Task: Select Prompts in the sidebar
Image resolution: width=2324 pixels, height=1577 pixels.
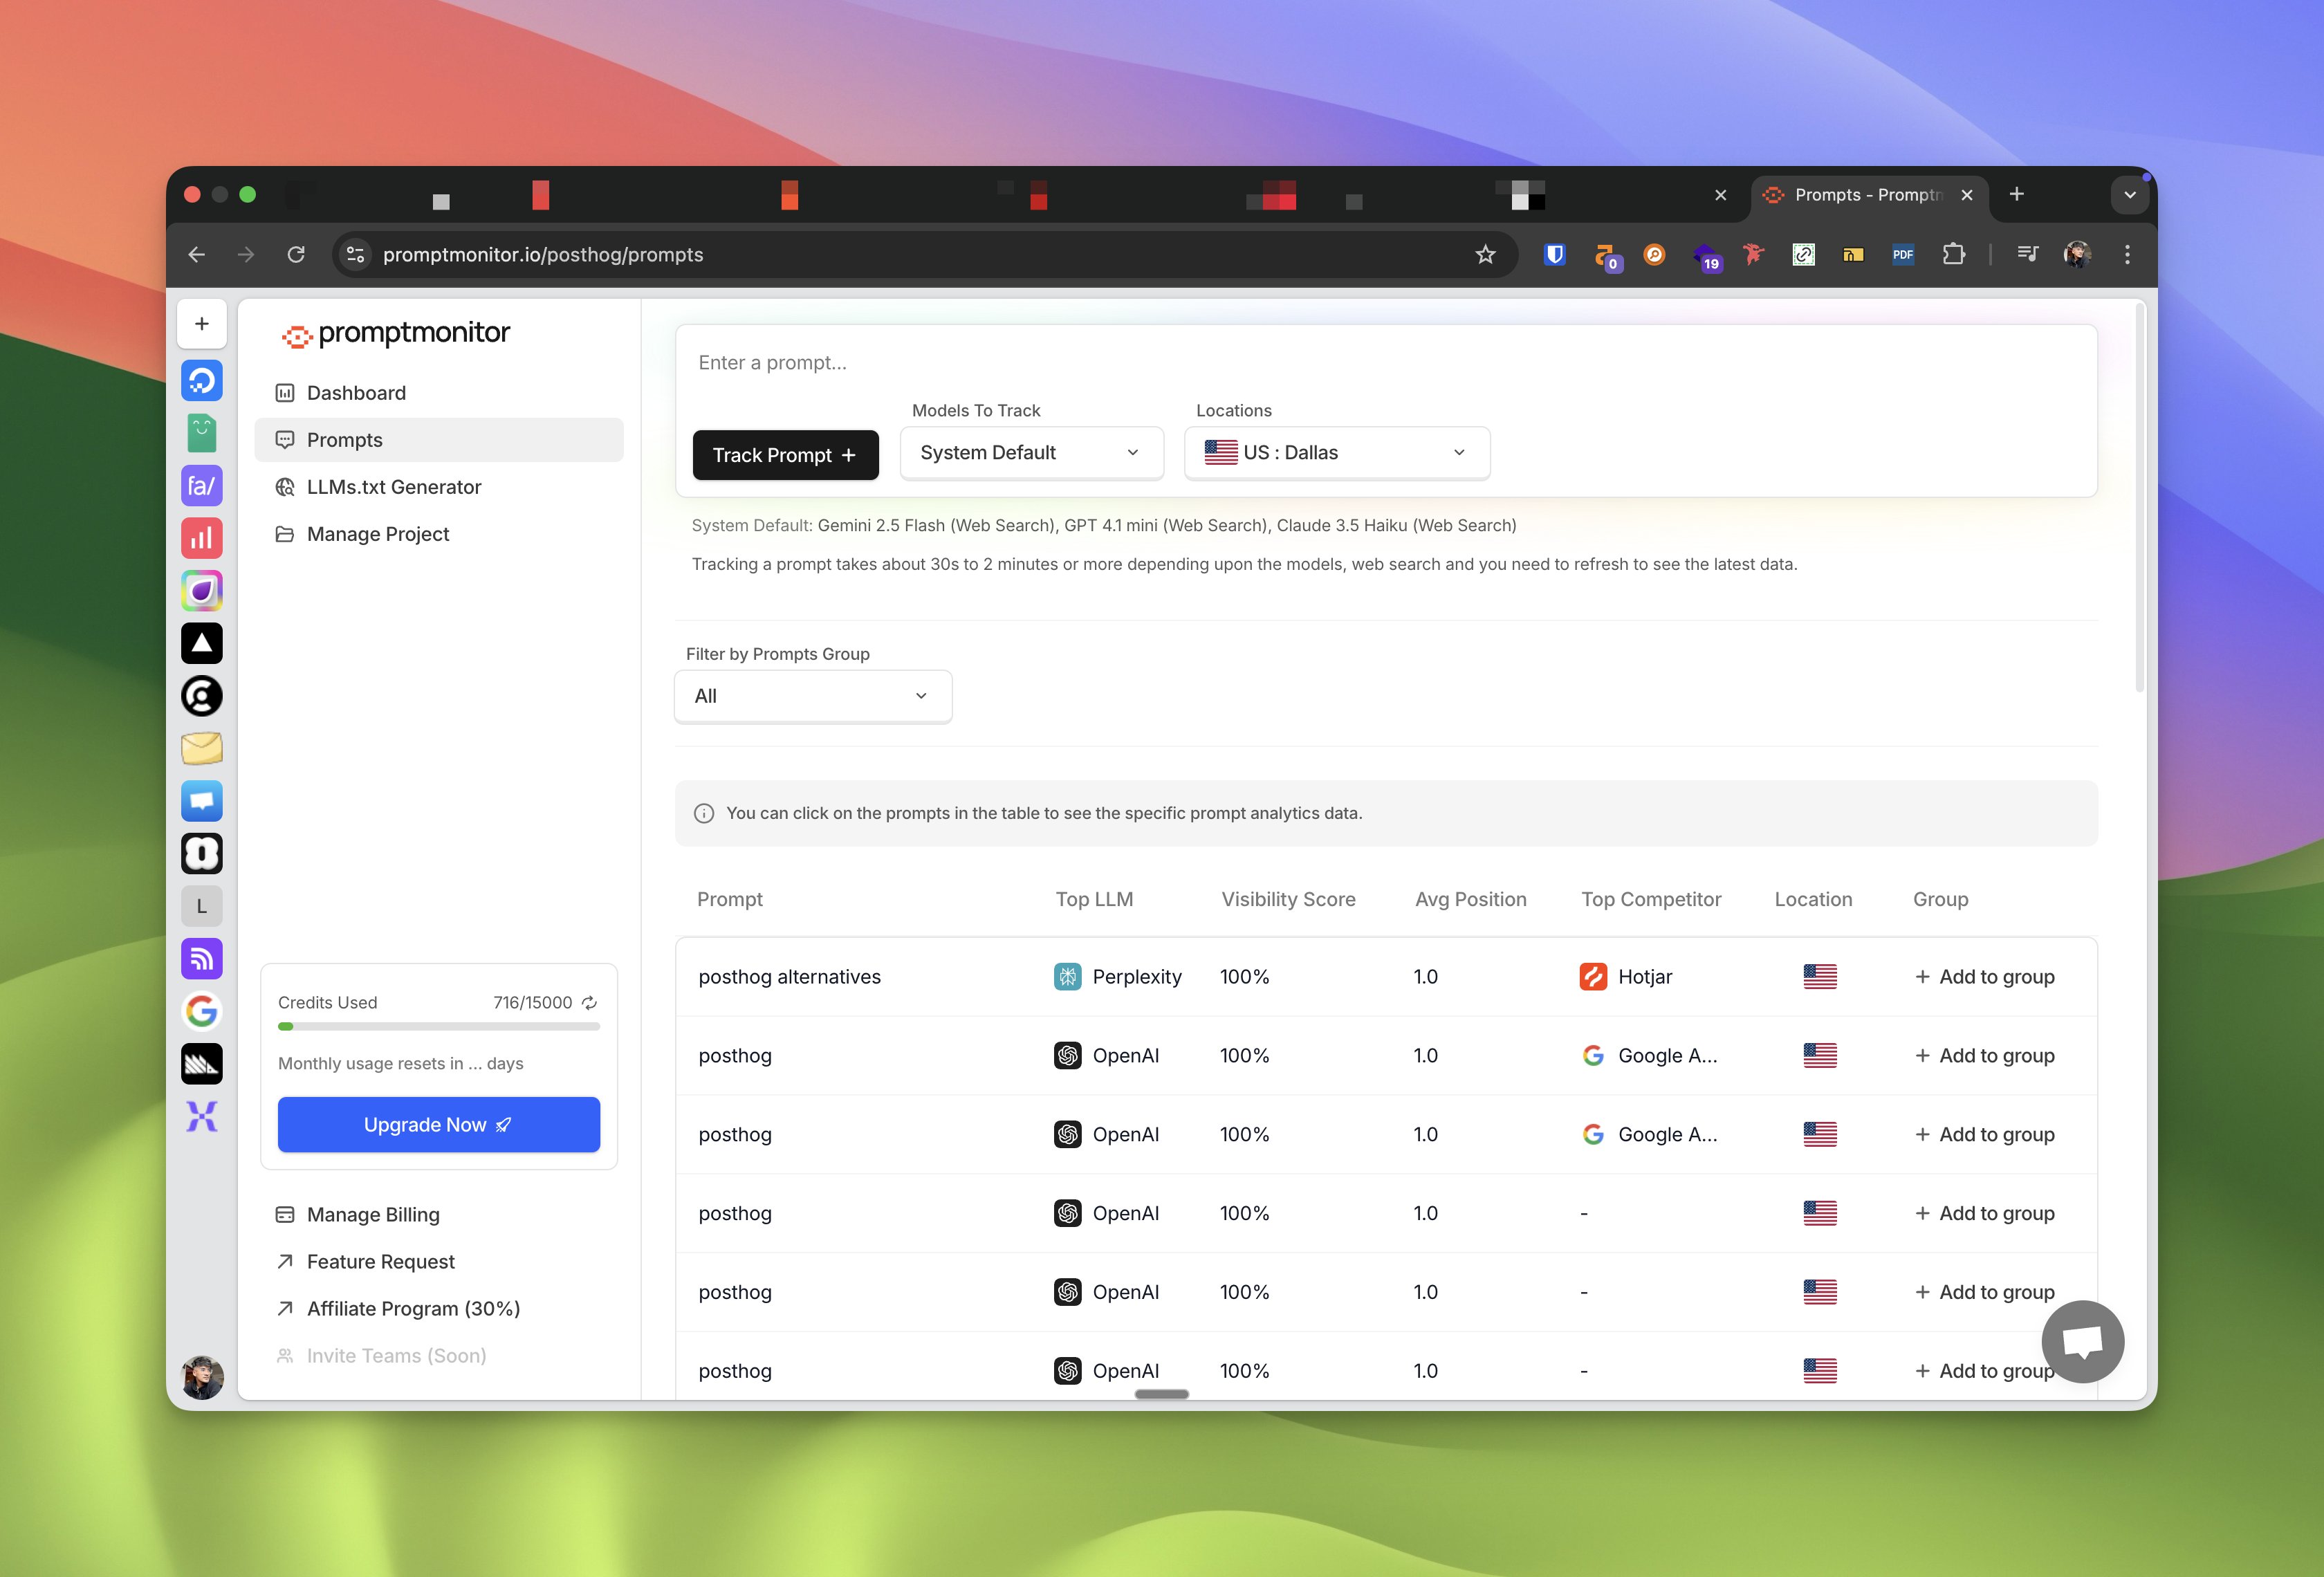Action: [x=439, y=440]
